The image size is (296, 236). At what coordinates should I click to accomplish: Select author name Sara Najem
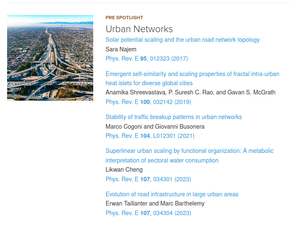[121, 49]
